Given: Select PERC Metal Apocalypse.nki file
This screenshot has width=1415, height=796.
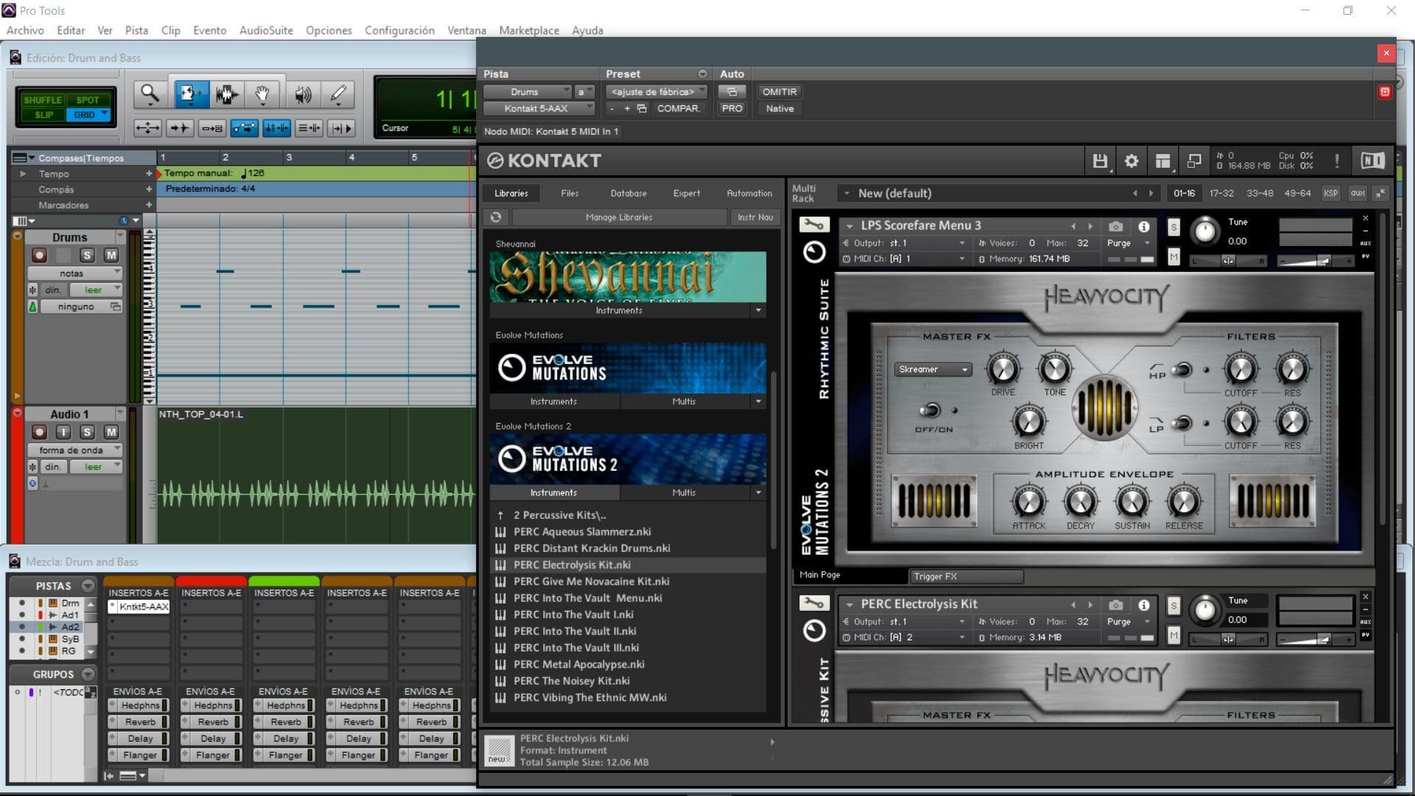Looking at the screenshot, I should tap(579, 664).
